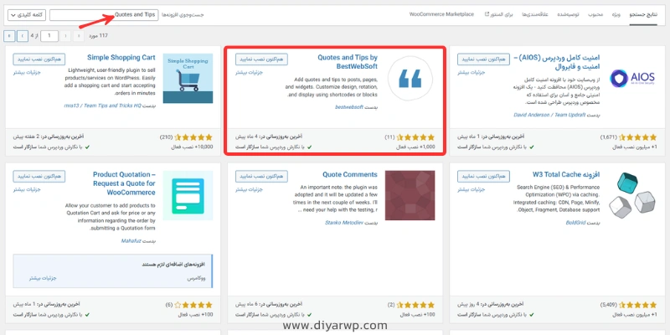
Task: Click star rating of AIOS plugin
Action: [x=637, y=137]
